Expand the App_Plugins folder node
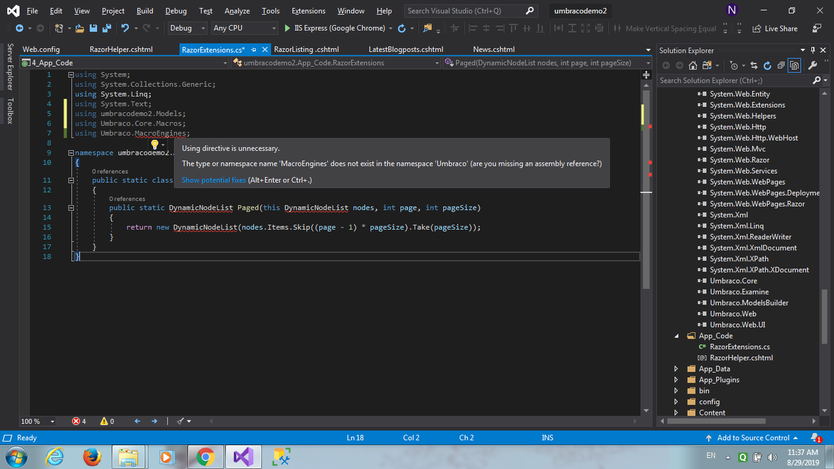 click(676, 380)
